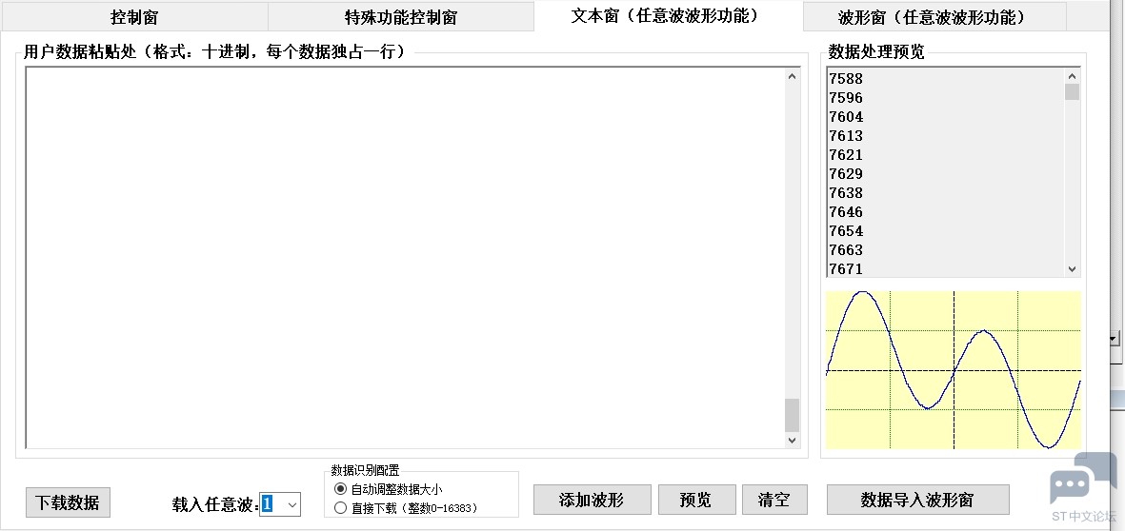Click the 清空 button
This screenshot has width=1125, height=531.
[774, 500]
